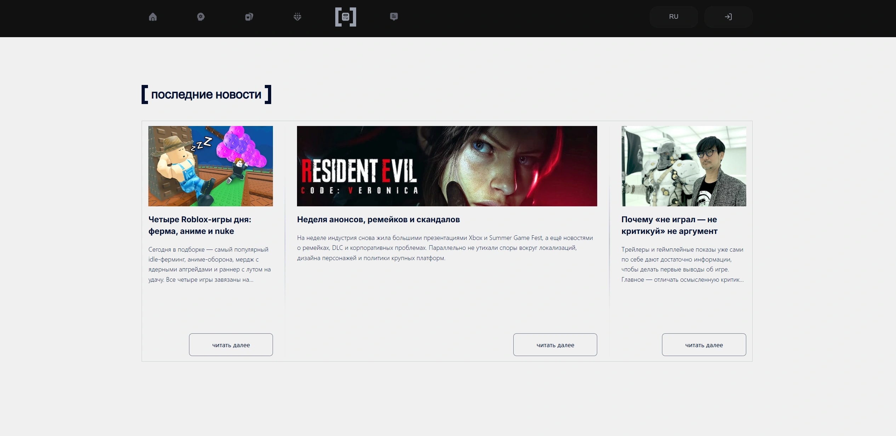Open the photo of man with white suit
896x436 pixels.
point(684,166)
